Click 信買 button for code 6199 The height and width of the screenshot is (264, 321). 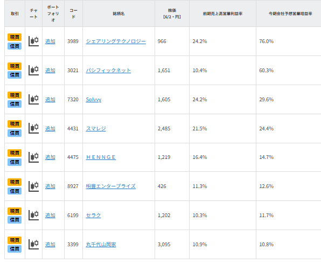pyautogui.click(x=15, y=220)
